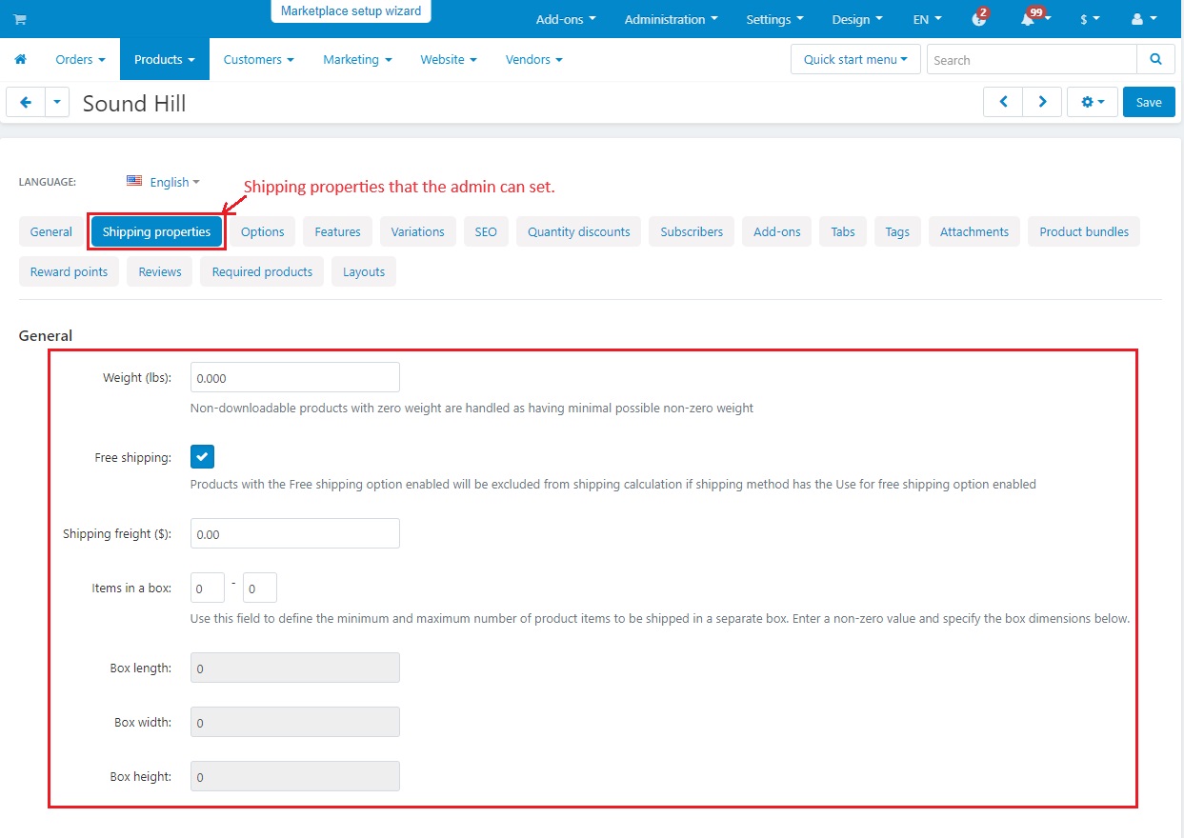Screen dimensions: 1184x838
Task: Open the $ currency switcher
Action: coord(1090,19)
